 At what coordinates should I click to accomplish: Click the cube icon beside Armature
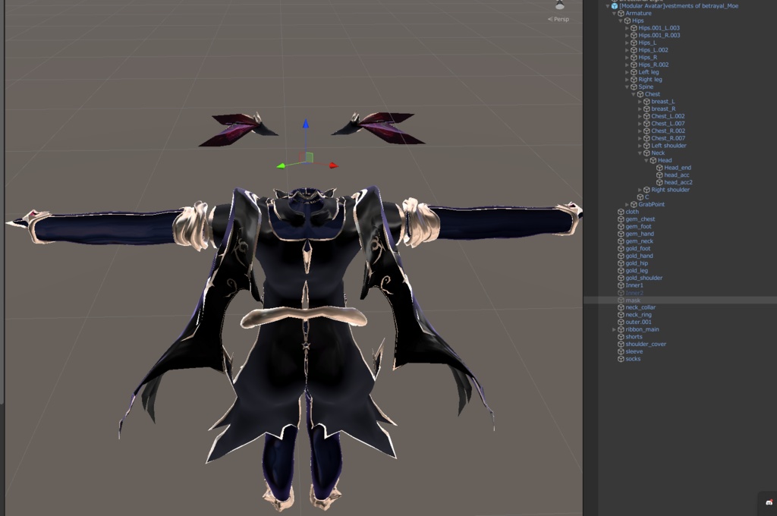point(621,14)
